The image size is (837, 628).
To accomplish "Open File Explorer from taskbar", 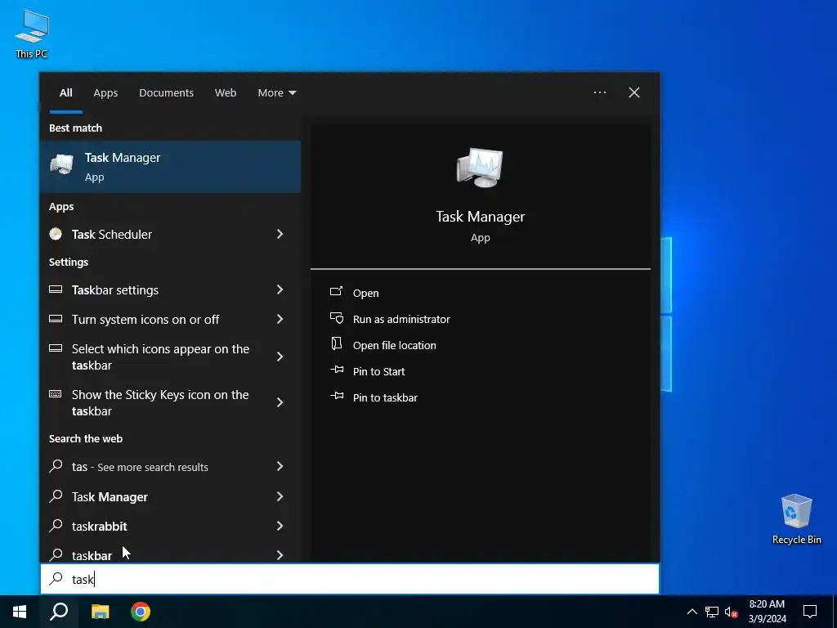I will tap(100, 612).
